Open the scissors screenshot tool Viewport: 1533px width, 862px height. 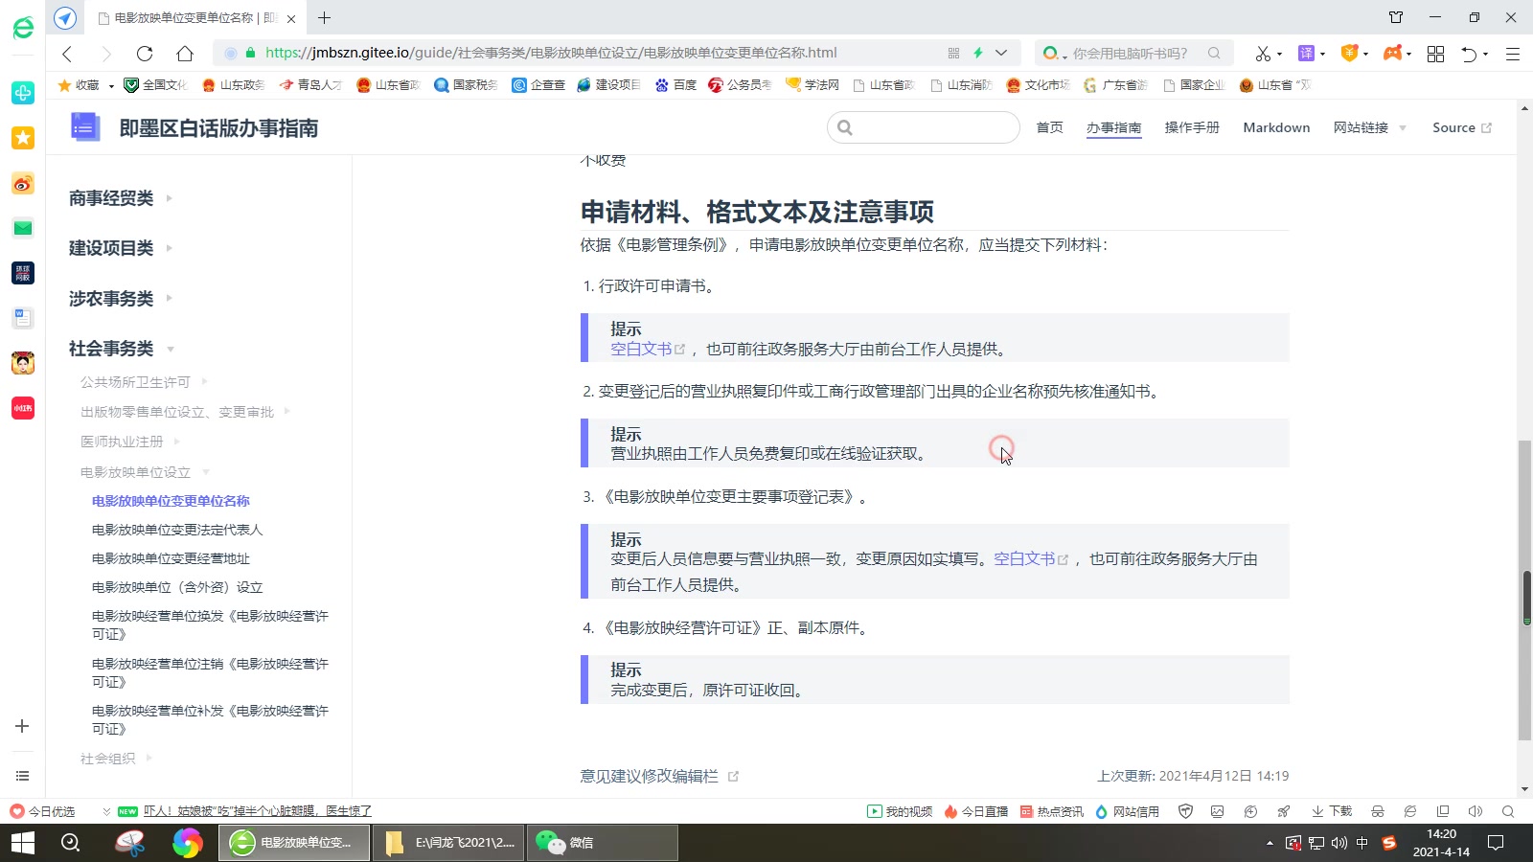(1263, 54)
